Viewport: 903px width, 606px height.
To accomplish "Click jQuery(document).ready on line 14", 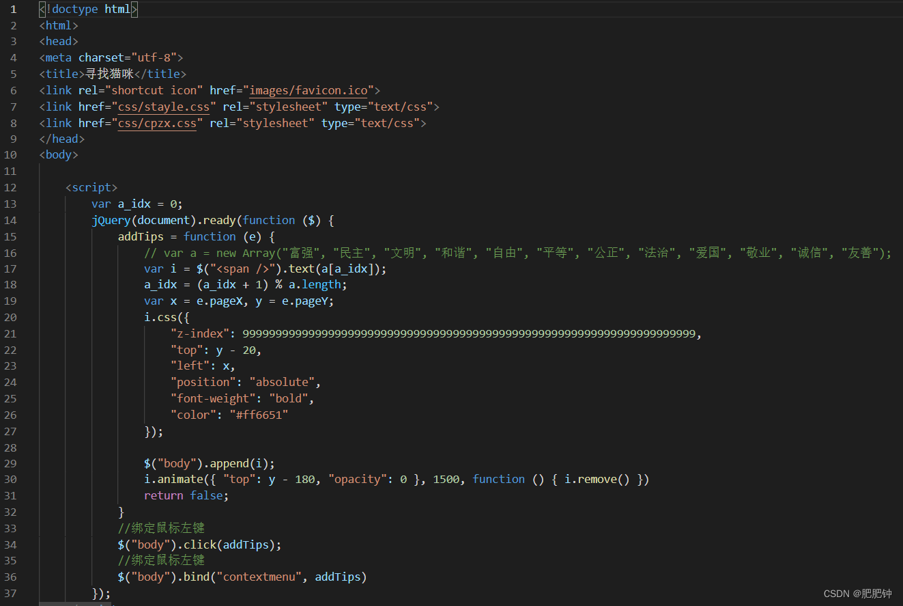I will pos(164,220).
